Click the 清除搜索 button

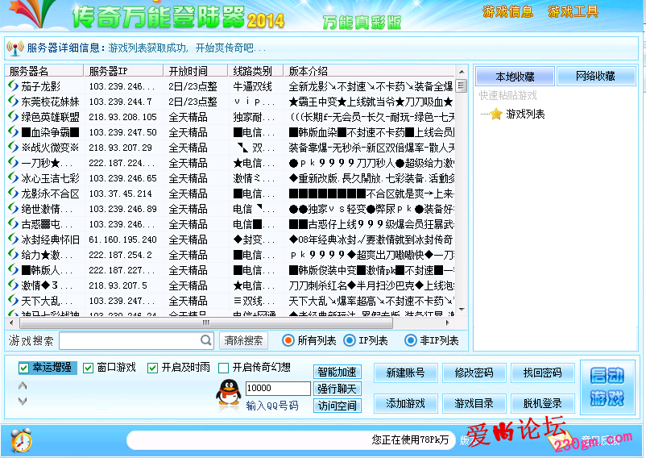pos(243,340)
